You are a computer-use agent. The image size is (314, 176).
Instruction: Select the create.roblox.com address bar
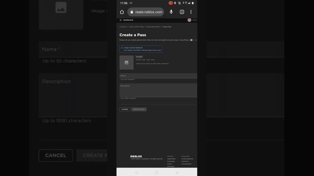point(146,12)
